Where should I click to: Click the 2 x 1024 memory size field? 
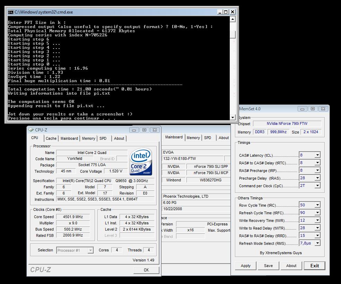click(x=311, y=132)
